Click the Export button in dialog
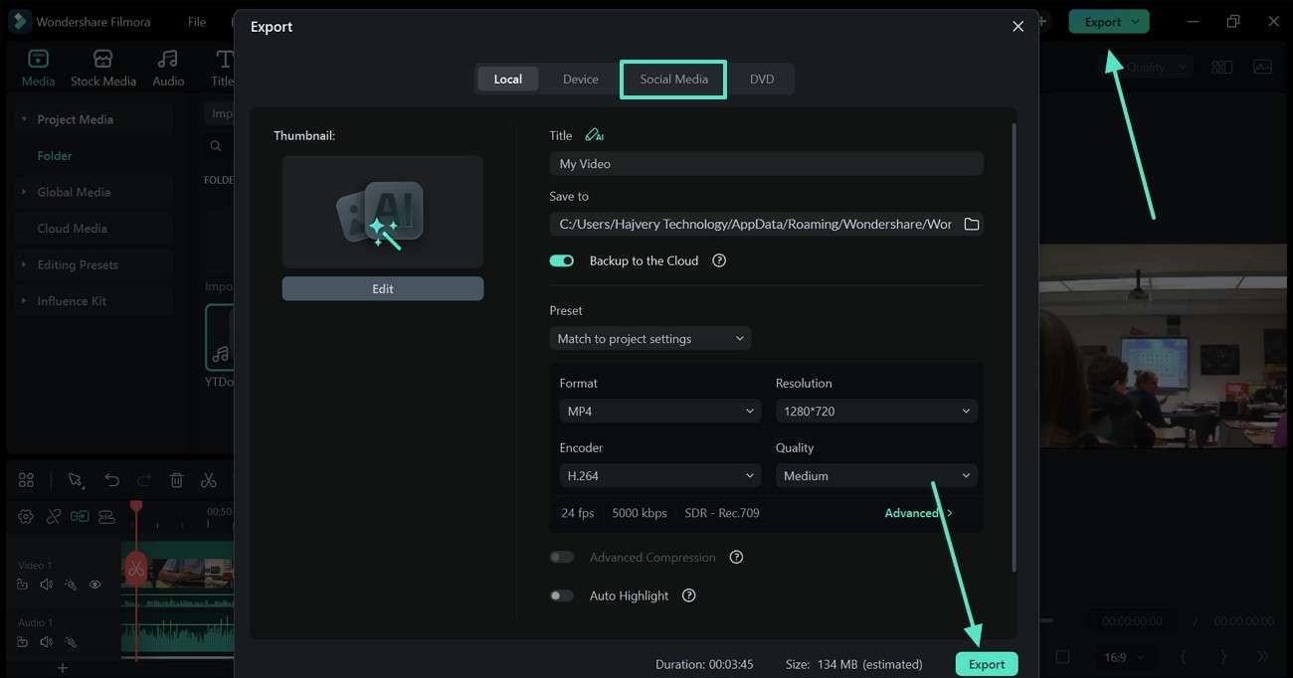Viewport: 1293px width, 678px height. coord(987,664)
